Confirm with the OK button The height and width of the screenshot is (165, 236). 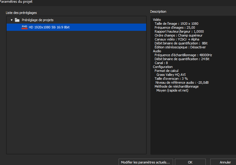pyautogui.click(x=190, y=162)
